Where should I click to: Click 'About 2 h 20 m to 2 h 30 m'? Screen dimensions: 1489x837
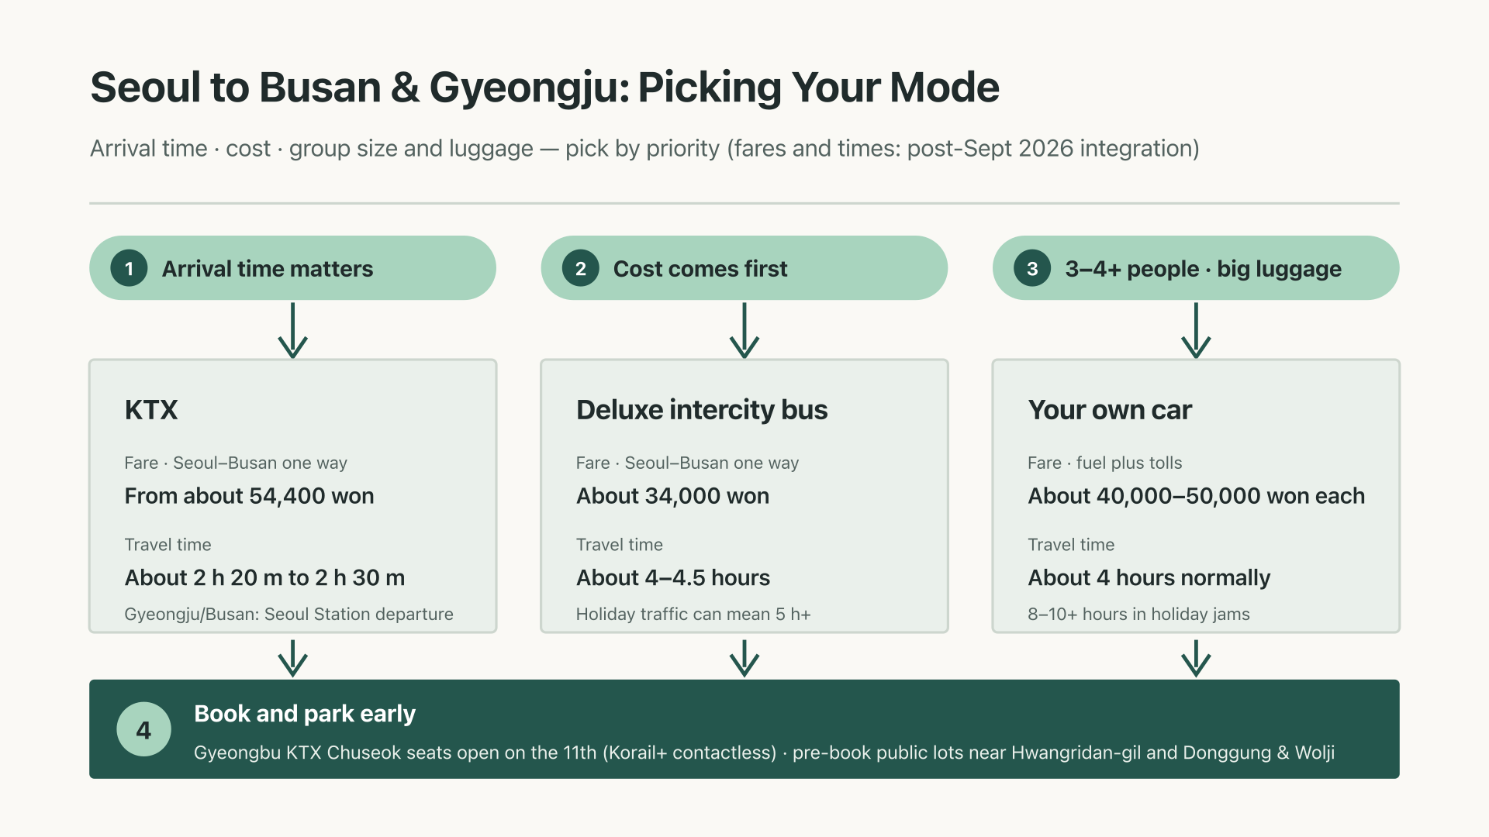[x=264, y=577]
